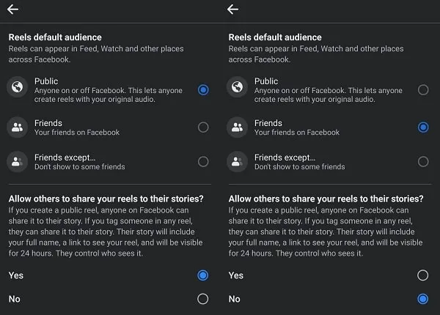Click the No label in left screen
Screen dimensions: 440x315
pos(15,299)
